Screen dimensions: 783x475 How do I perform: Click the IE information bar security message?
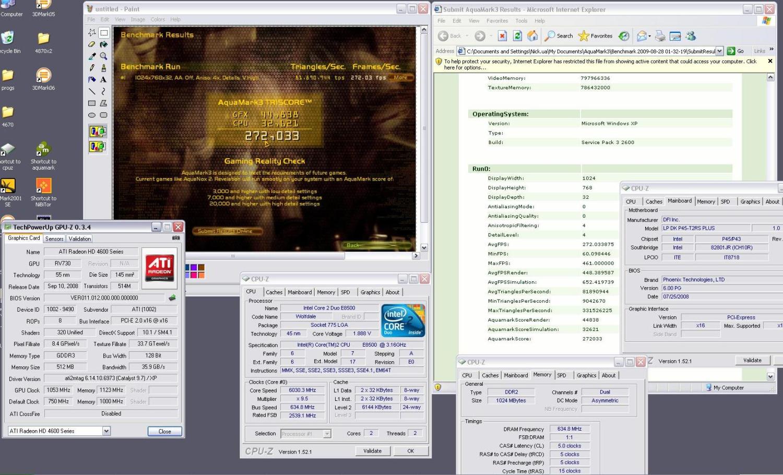click(600, 64)
